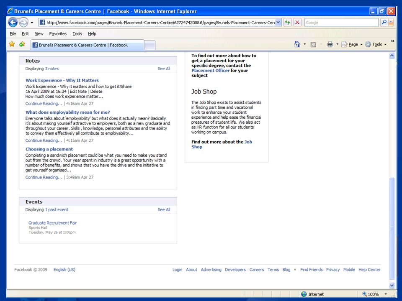Select the Brunel's Placement & Careers Centre tab
402x301 pixels.
tap(87, 45)
